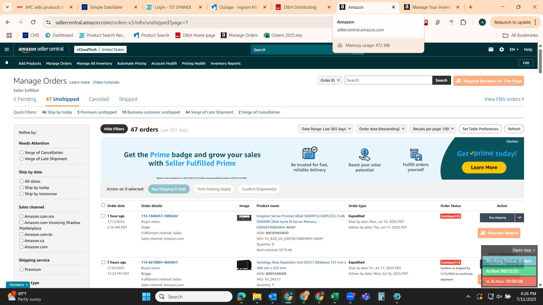Open Microsoft Teams from taskbar
This screenshot has width=543, height=305.
(x=366, y=297)
